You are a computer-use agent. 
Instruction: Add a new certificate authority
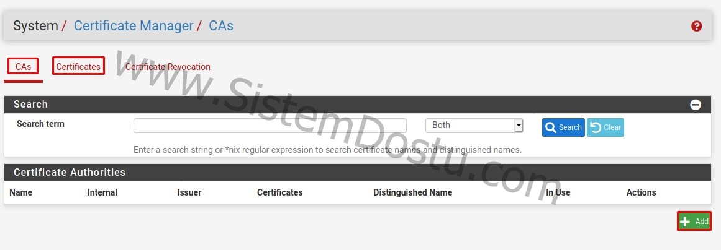click(694, 221)
